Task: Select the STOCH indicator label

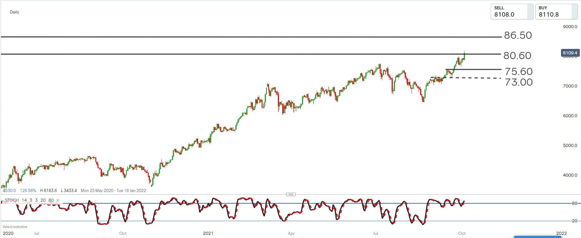Action: [12, 200]
